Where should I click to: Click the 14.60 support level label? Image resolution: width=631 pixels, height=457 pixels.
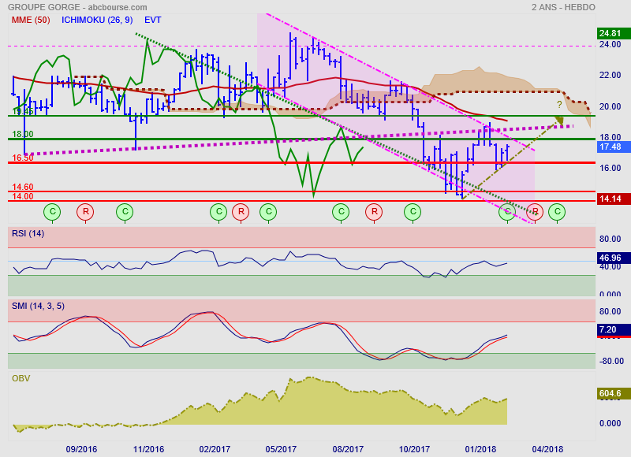tap(23, 187)
